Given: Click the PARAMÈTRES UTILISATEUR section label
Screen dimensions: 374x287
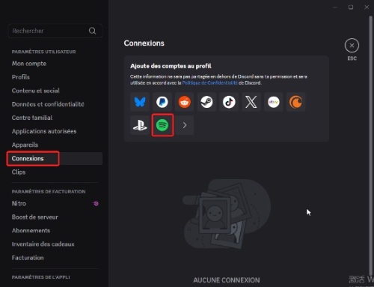Looking at the screenshot, I should 43,52.
